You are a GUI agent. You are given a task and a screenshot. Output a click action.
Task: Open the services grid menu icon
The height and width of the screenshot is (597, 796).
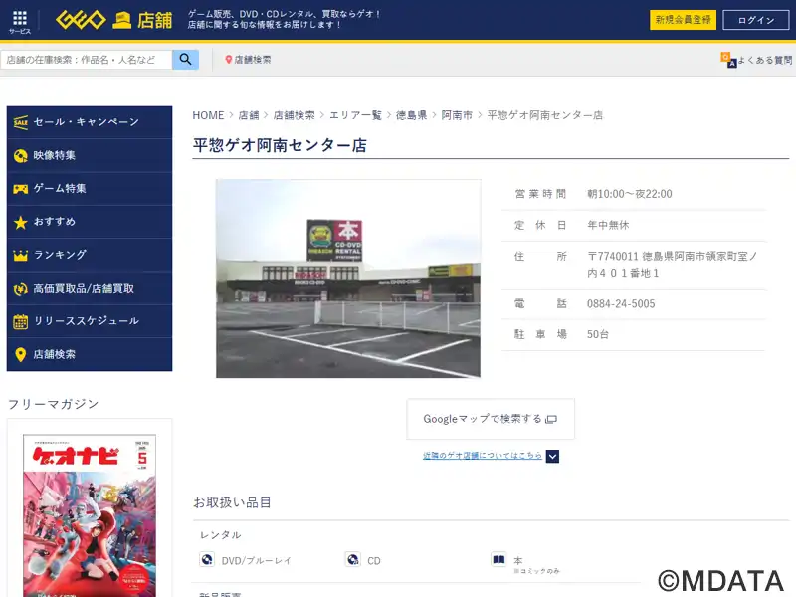point(20,19)
